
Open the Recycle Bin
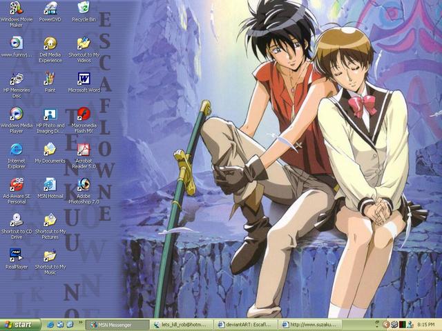[84, 12]
